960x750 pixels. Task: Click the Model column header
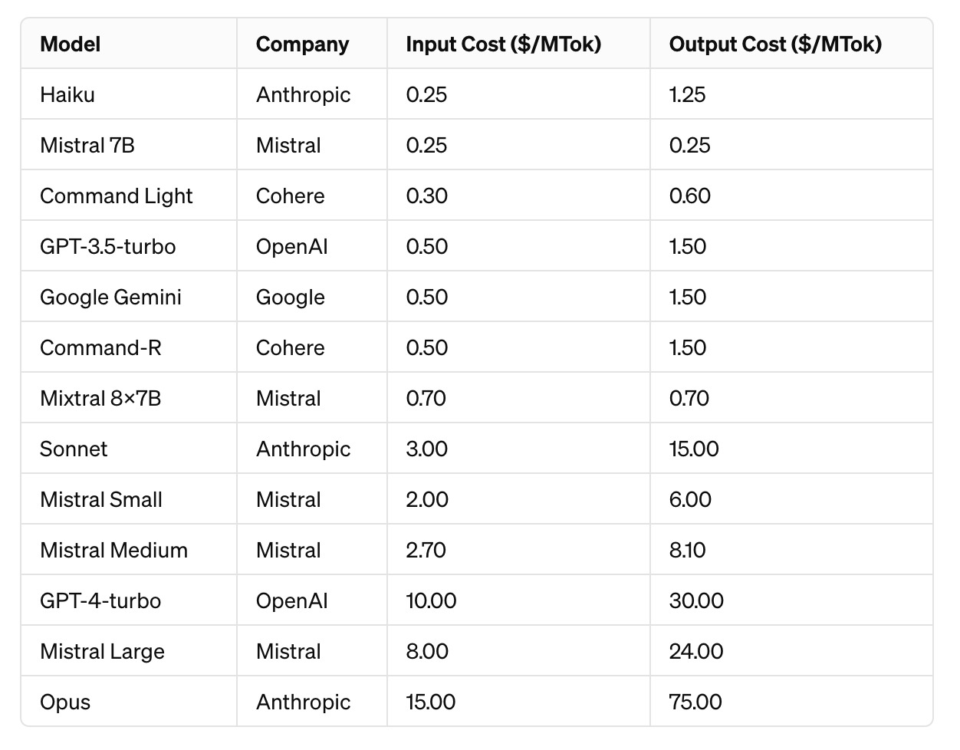click(x=71, y=44)
